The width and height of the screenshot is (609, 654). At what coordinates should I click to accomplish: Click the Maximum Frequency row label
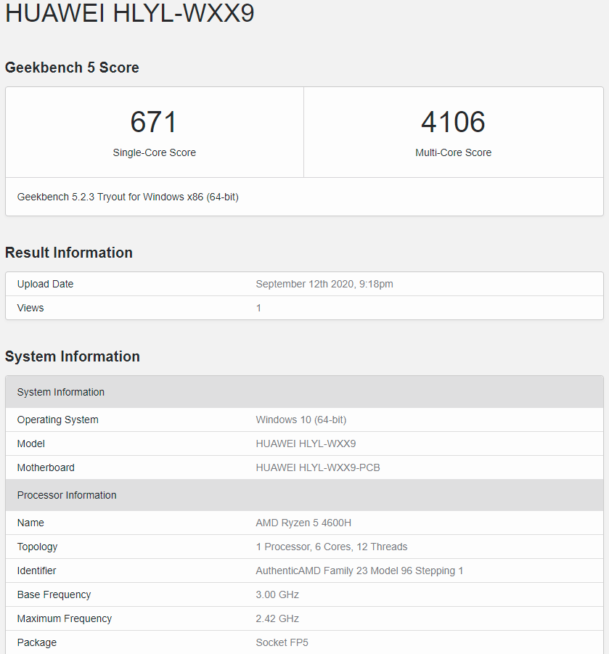point(64,618)
